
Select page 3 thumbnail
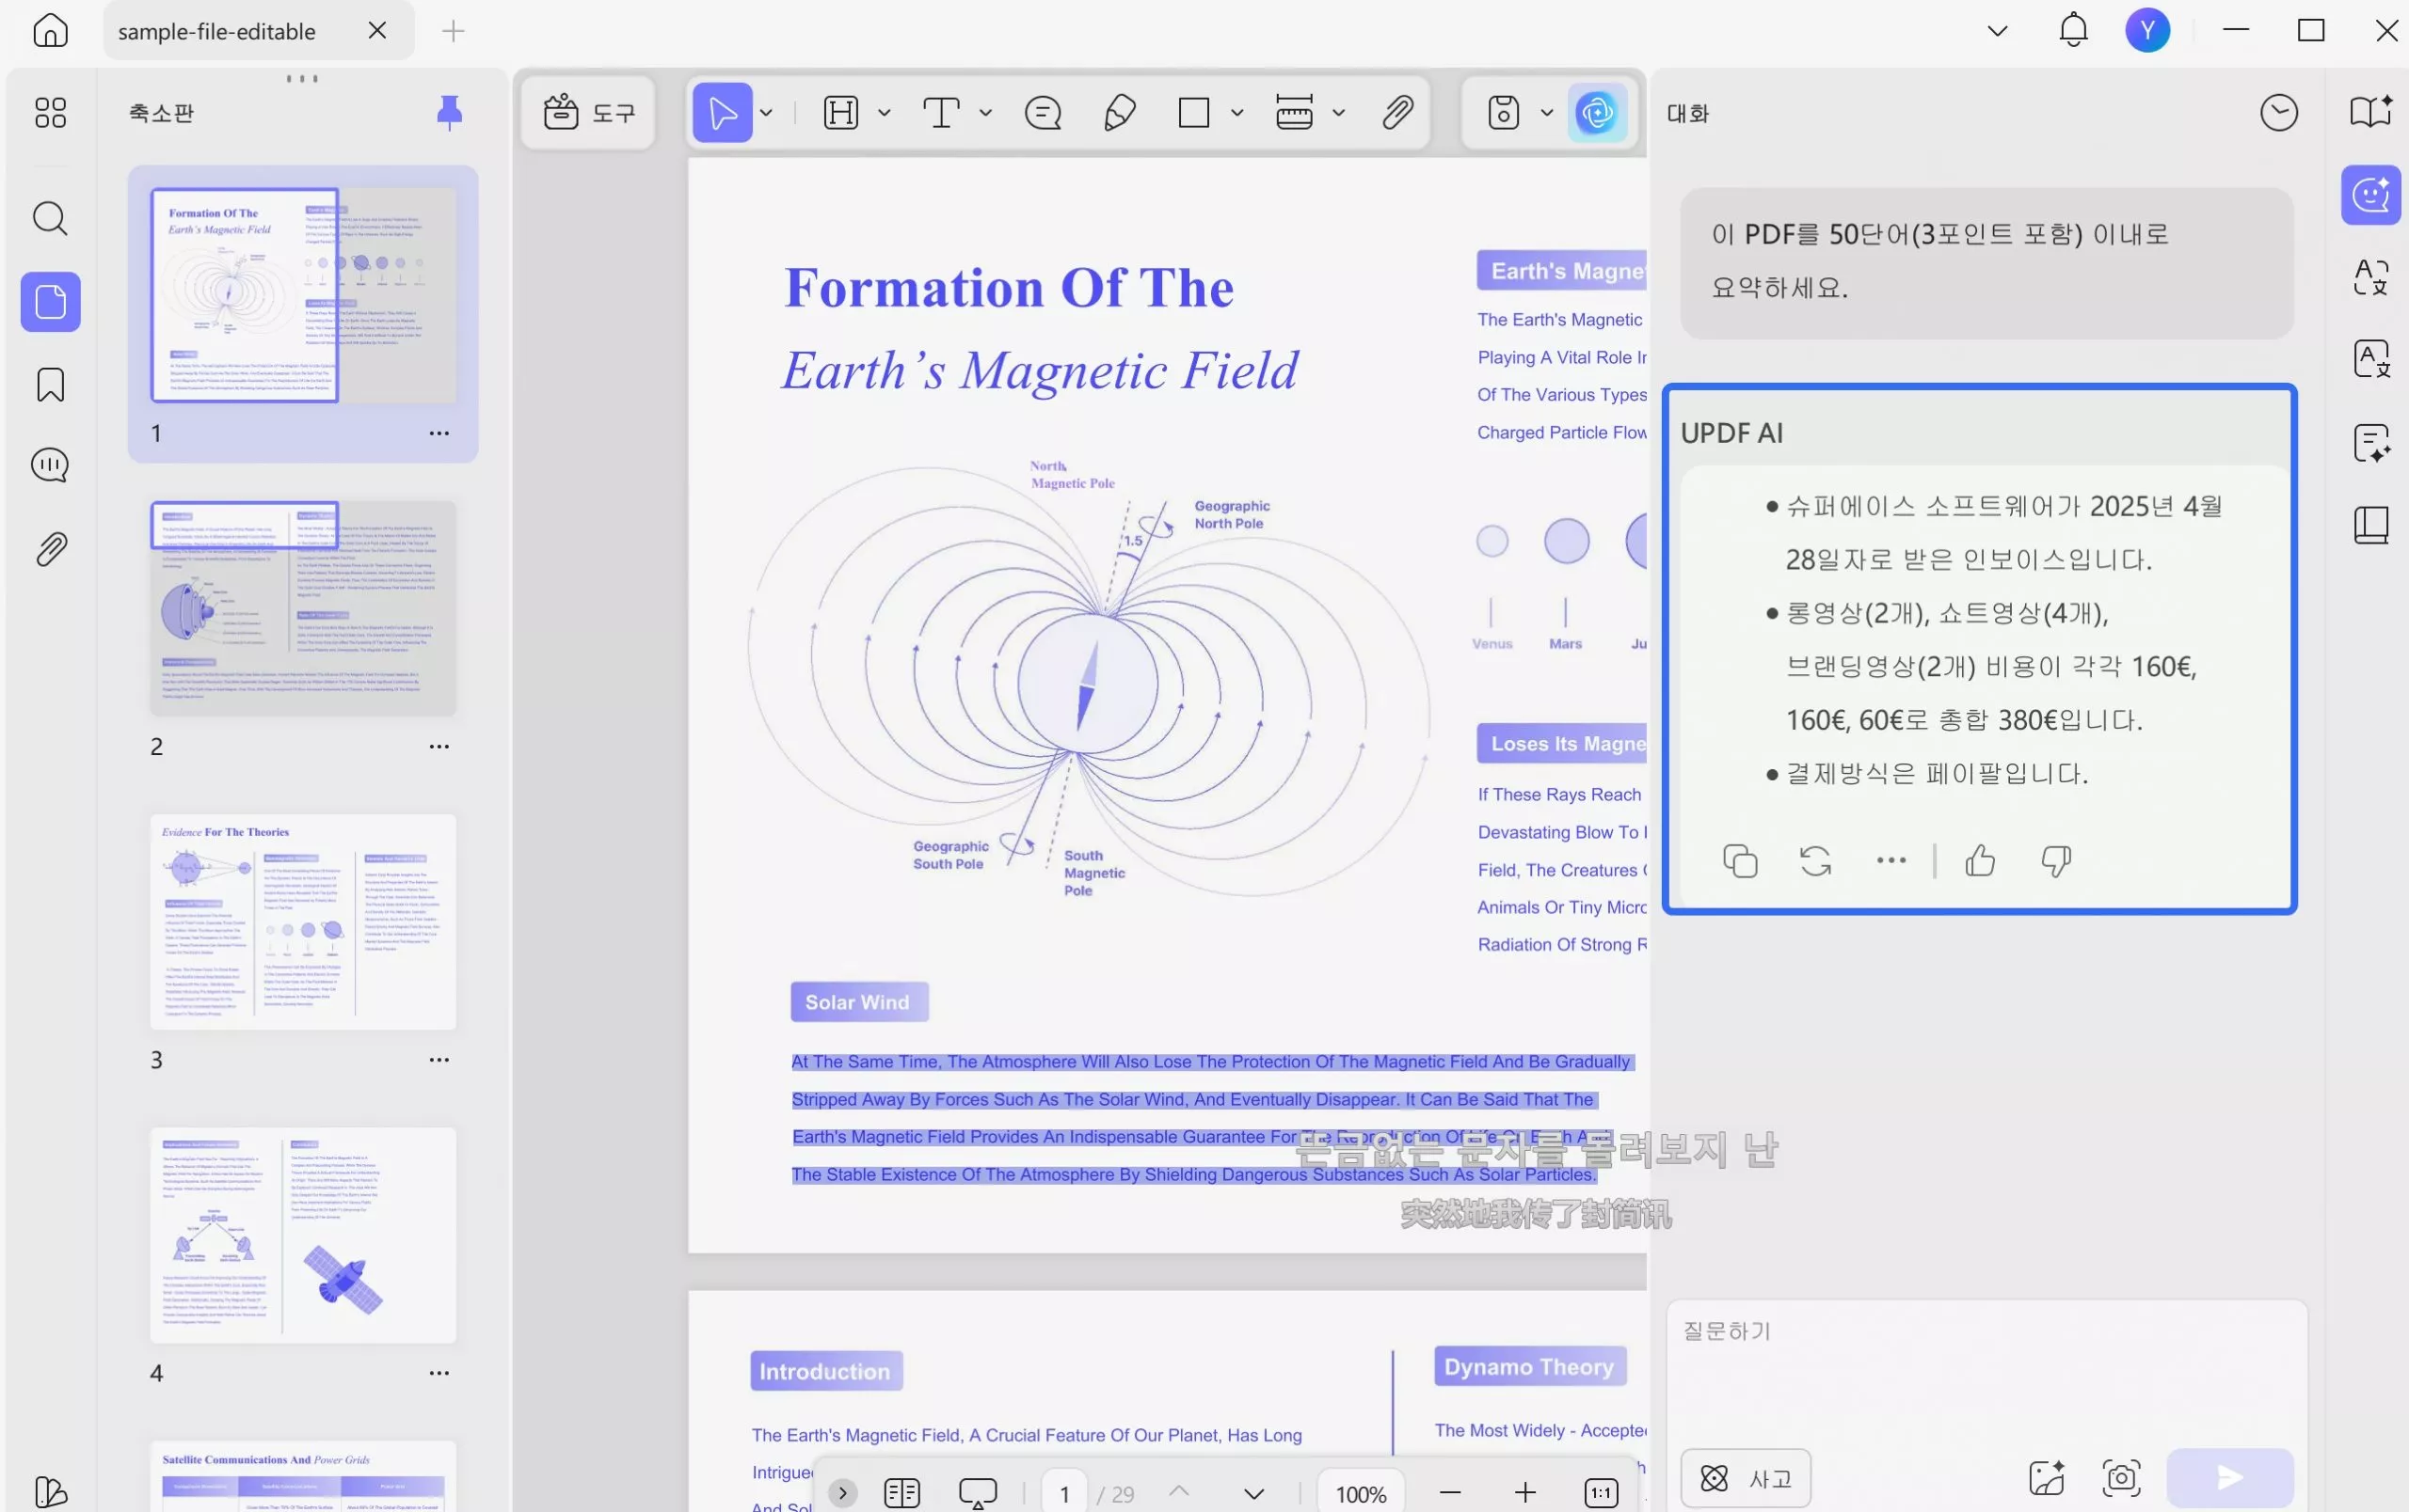tap(302, 921)
